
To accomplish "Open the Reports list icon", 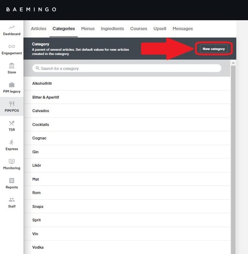I will 12,180.
